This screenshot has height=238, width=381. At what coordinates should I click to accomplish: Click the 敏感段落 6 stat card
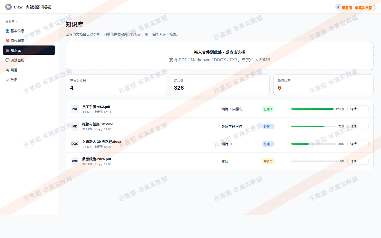pos(323,85)
